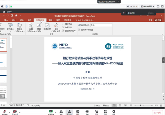This screenshot has width=165, height=115.
Task: Open the Design (设计) ribbon tab
Action: [x=14, y=20]
